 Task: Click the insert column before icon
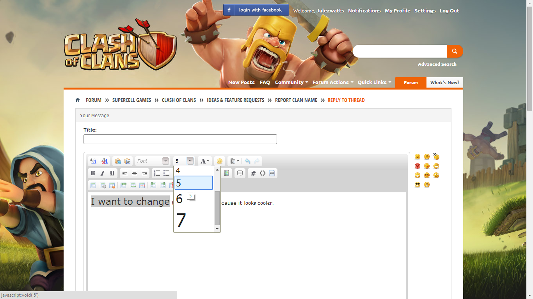click(153, 185)
